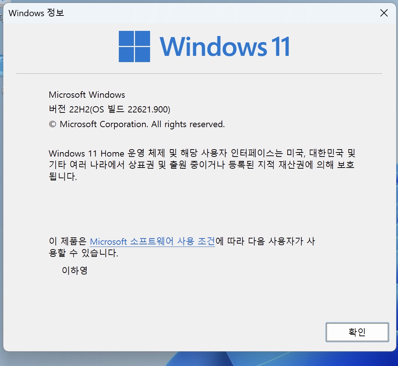Click the 확인 button
This screenshot has height=366, width=398.
(357, 332)
